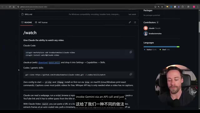Open the 'Fix Windows compatibility' commit message
Viewport: 200px width, 113px height.
94,14
